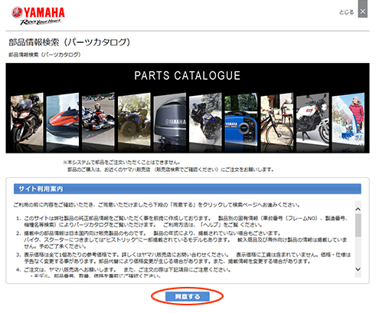This screenshot has height=313, width=376.
Task: Click the notice about ordering parts through dealers
Action: pos(168,166)
